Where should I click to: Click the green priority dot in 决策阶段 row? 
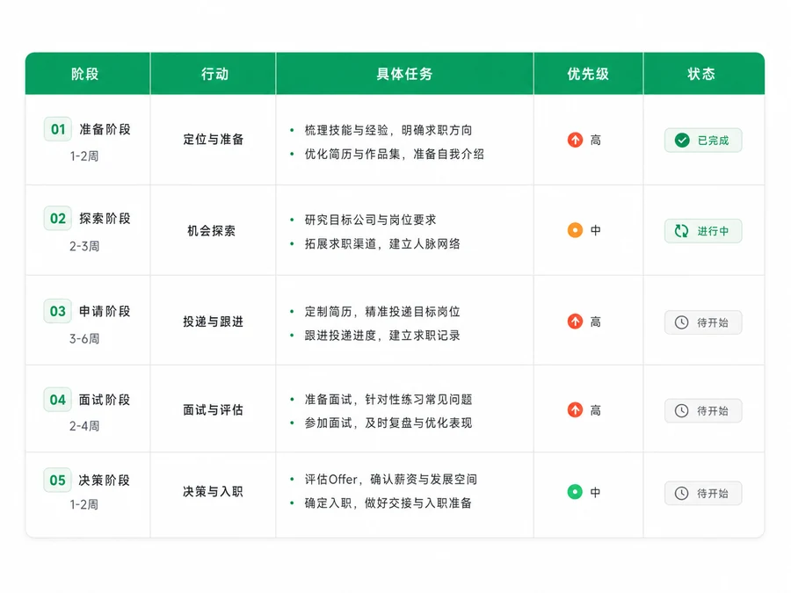pos(575,492)
